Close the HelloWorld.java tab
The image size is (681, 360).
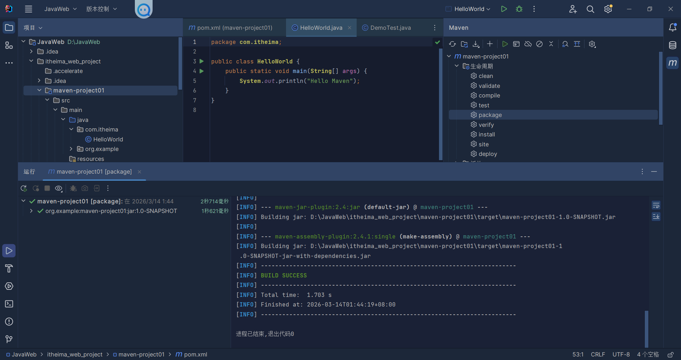click(350, 28)
